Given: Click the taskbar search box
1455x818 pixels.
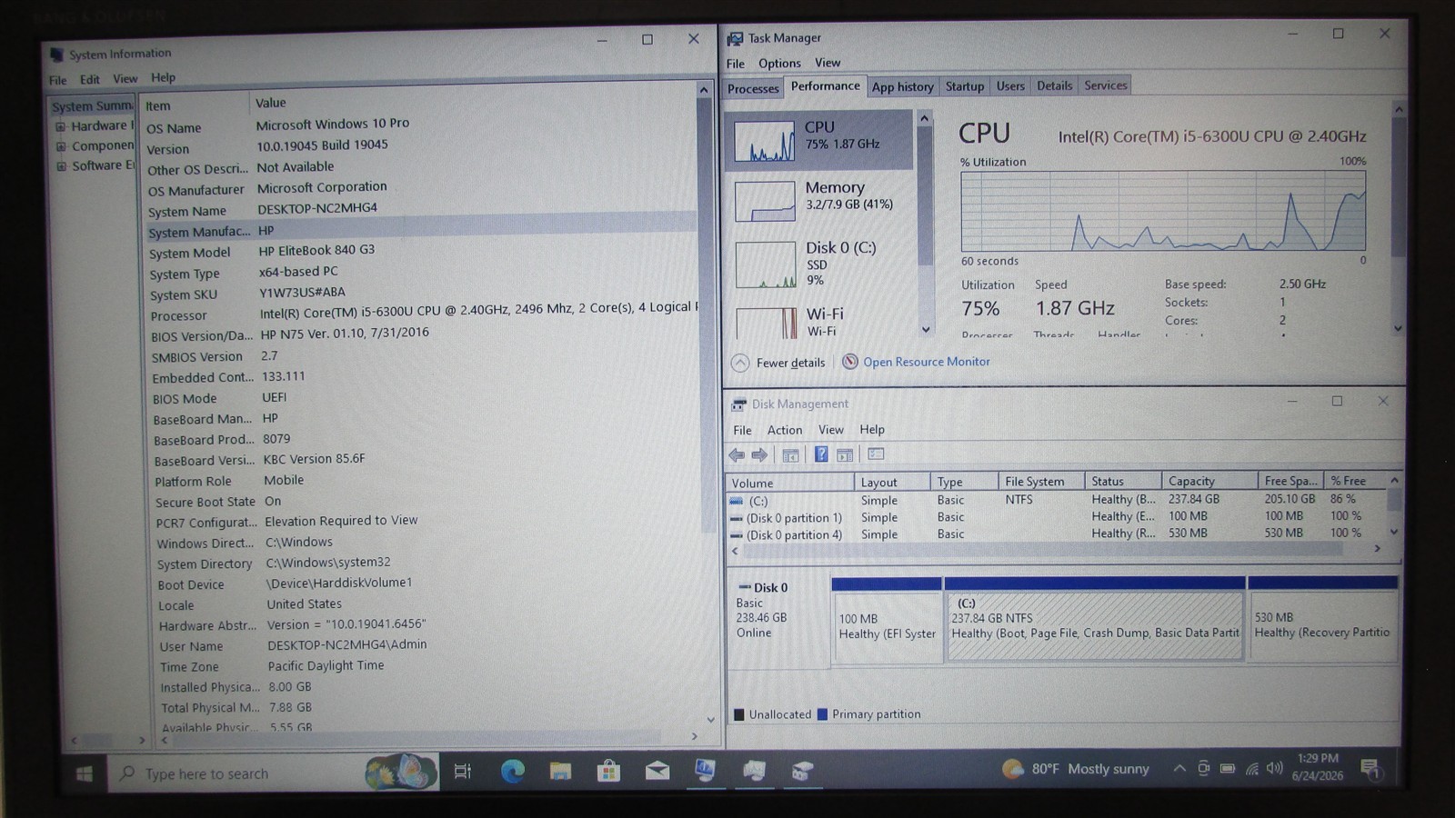Looking at the screenshot, I should (273, 773).
